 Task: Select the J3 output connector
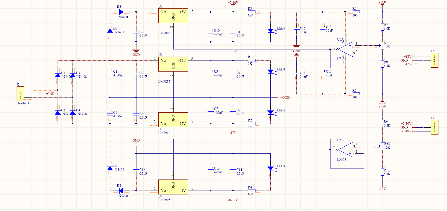tap(435, 127)
